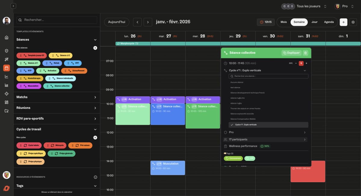This screenshot has width=361, height=196.
Task: Choose 'séance rugby bis' from the list
Action: click(237, 98)
